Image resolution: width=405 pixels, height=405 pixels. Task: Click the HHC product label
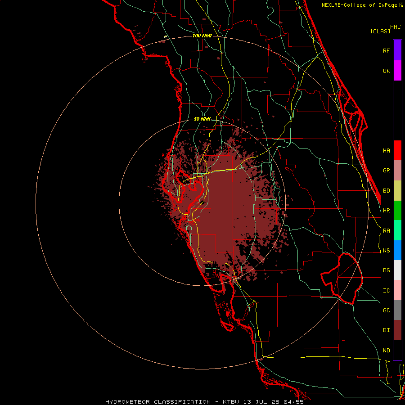tap(396, 27)
